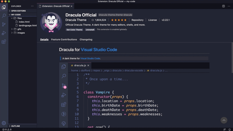Open Visual Studio Code link in description quote
The image size is (233, 131).
point(90,58)
